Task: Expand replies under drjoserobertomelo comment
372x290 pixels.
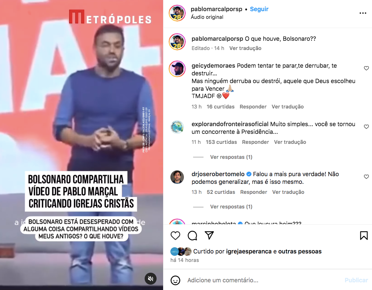Action: pyautogui.click(x=231, y=207)
